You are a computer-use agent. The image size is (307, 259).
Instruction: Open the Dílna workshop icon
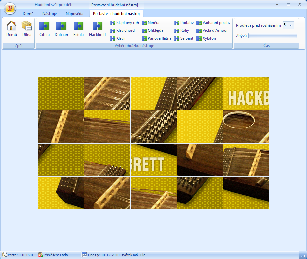click(x=27, y=29)
